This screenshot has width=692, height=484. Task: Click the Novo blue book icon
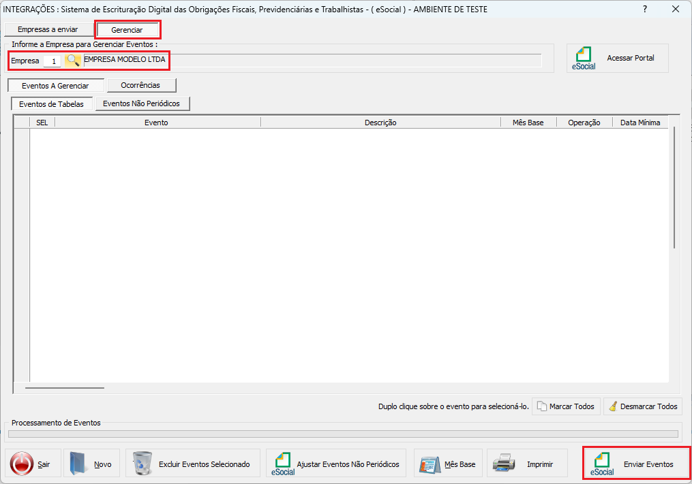80,464
